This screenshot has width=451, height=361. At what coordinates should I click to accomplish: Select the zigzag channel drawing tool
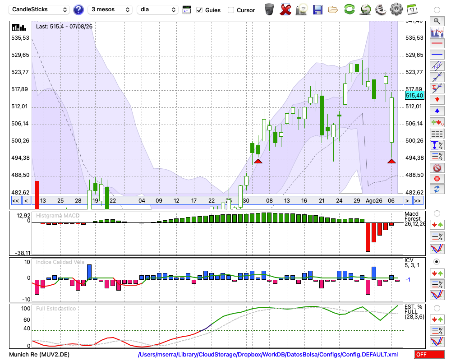point(437,66)
